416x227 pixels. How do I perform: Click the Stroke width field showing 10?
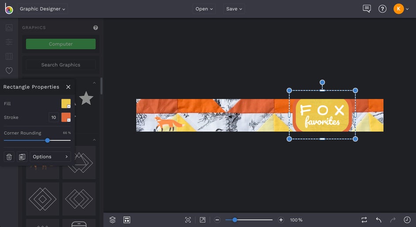coord(54,117)
